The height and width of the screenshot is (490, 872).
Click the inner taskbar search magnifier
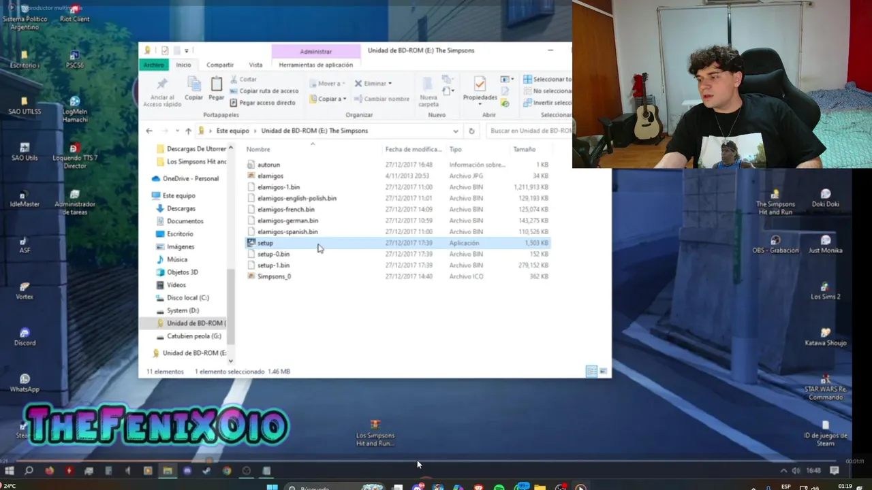(x=29, y=470)
